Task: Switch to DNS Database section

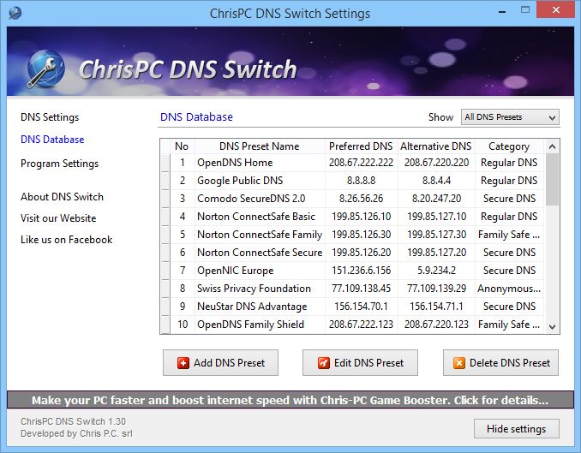Action: tap(52, 140)
